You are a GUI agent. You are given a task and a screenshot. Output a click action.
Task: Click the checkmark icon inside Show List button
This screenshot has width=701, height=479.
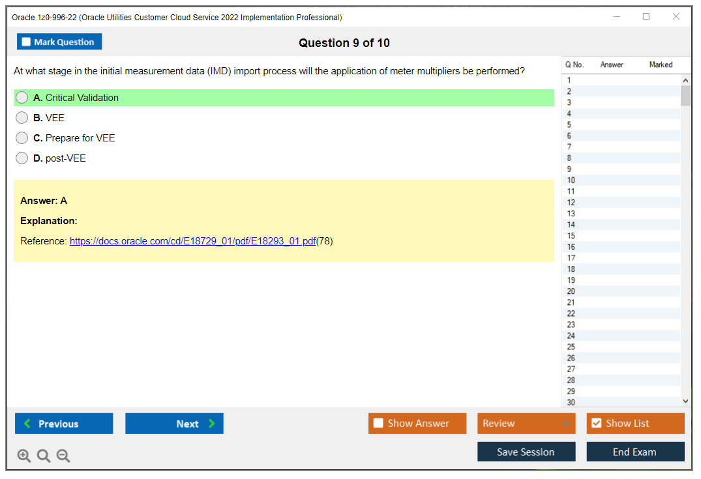coord(596,423)
